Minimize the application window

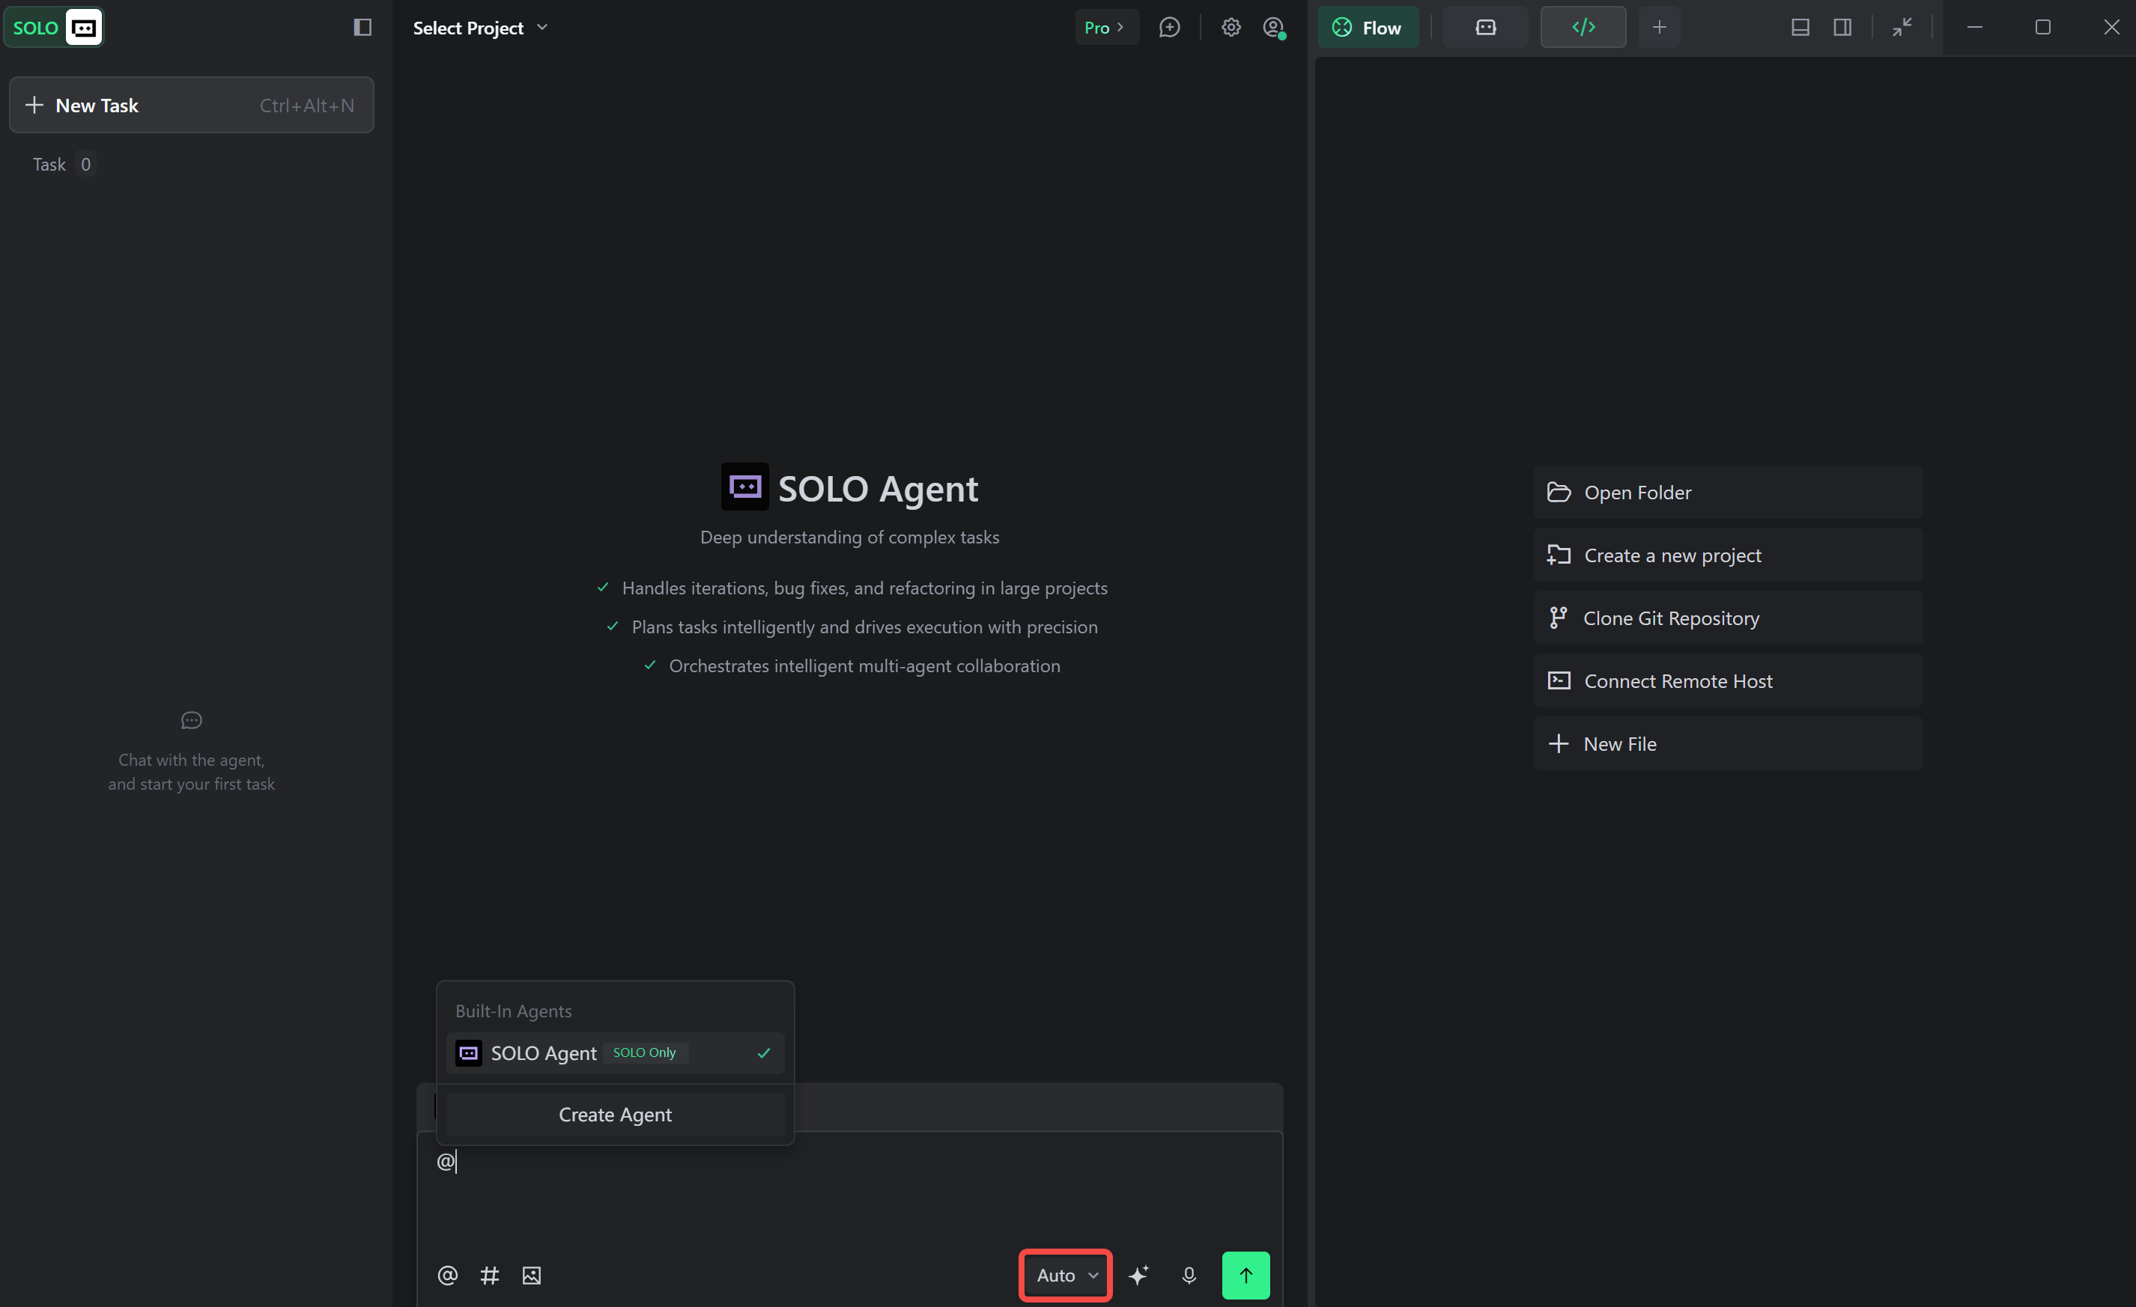(x=1975, y=28)
